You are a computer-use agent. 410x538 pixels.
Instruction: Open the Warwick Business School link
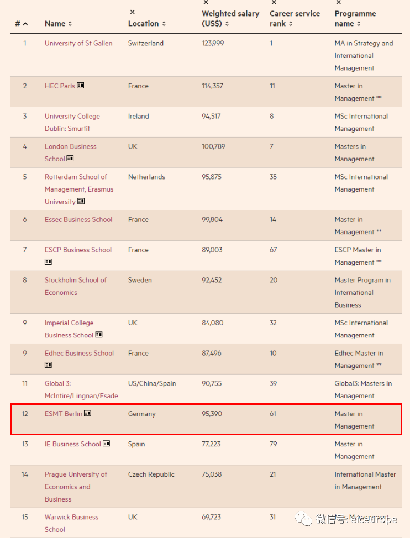pos(71,523)
